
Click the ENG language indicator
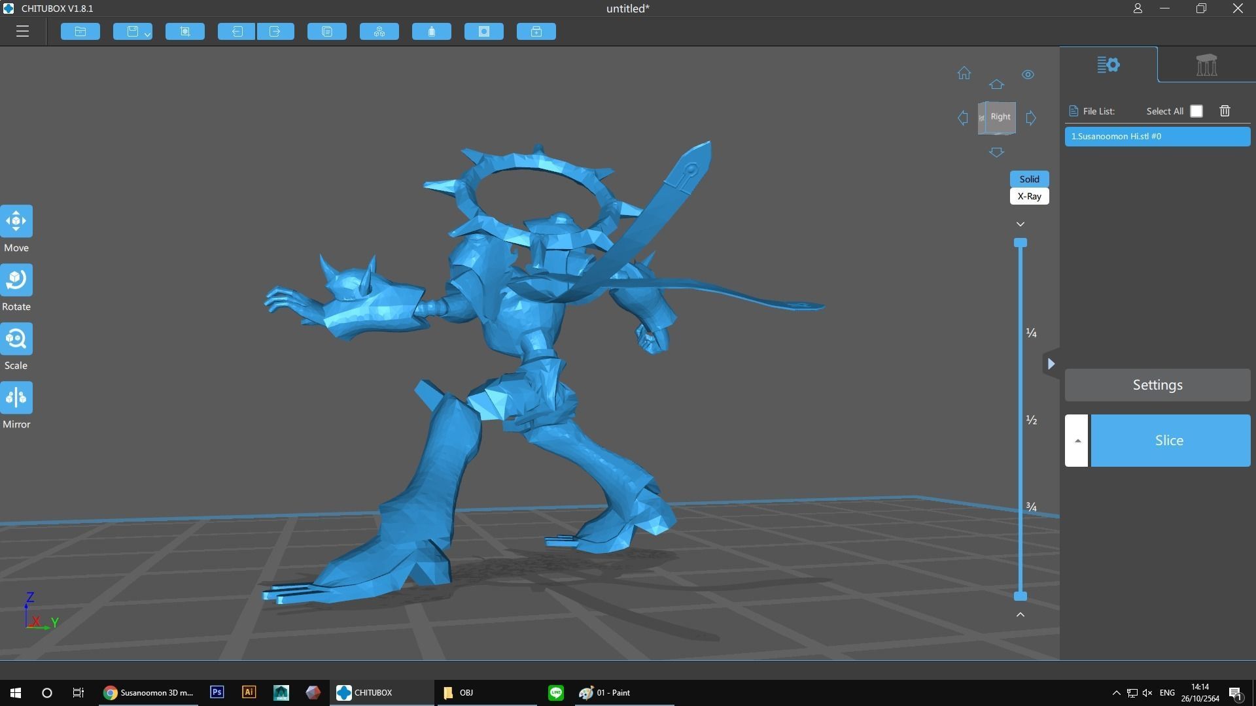click(x=1167, y=693)
